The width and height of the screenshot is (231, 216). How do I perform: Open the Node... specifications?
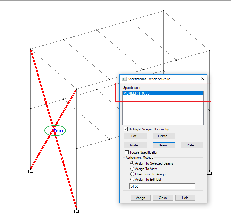coord(135,145)
